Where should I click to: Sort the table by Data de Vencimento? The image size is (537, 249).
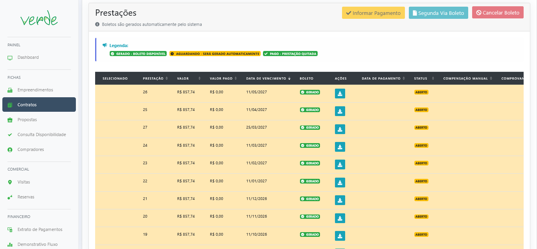289,78
